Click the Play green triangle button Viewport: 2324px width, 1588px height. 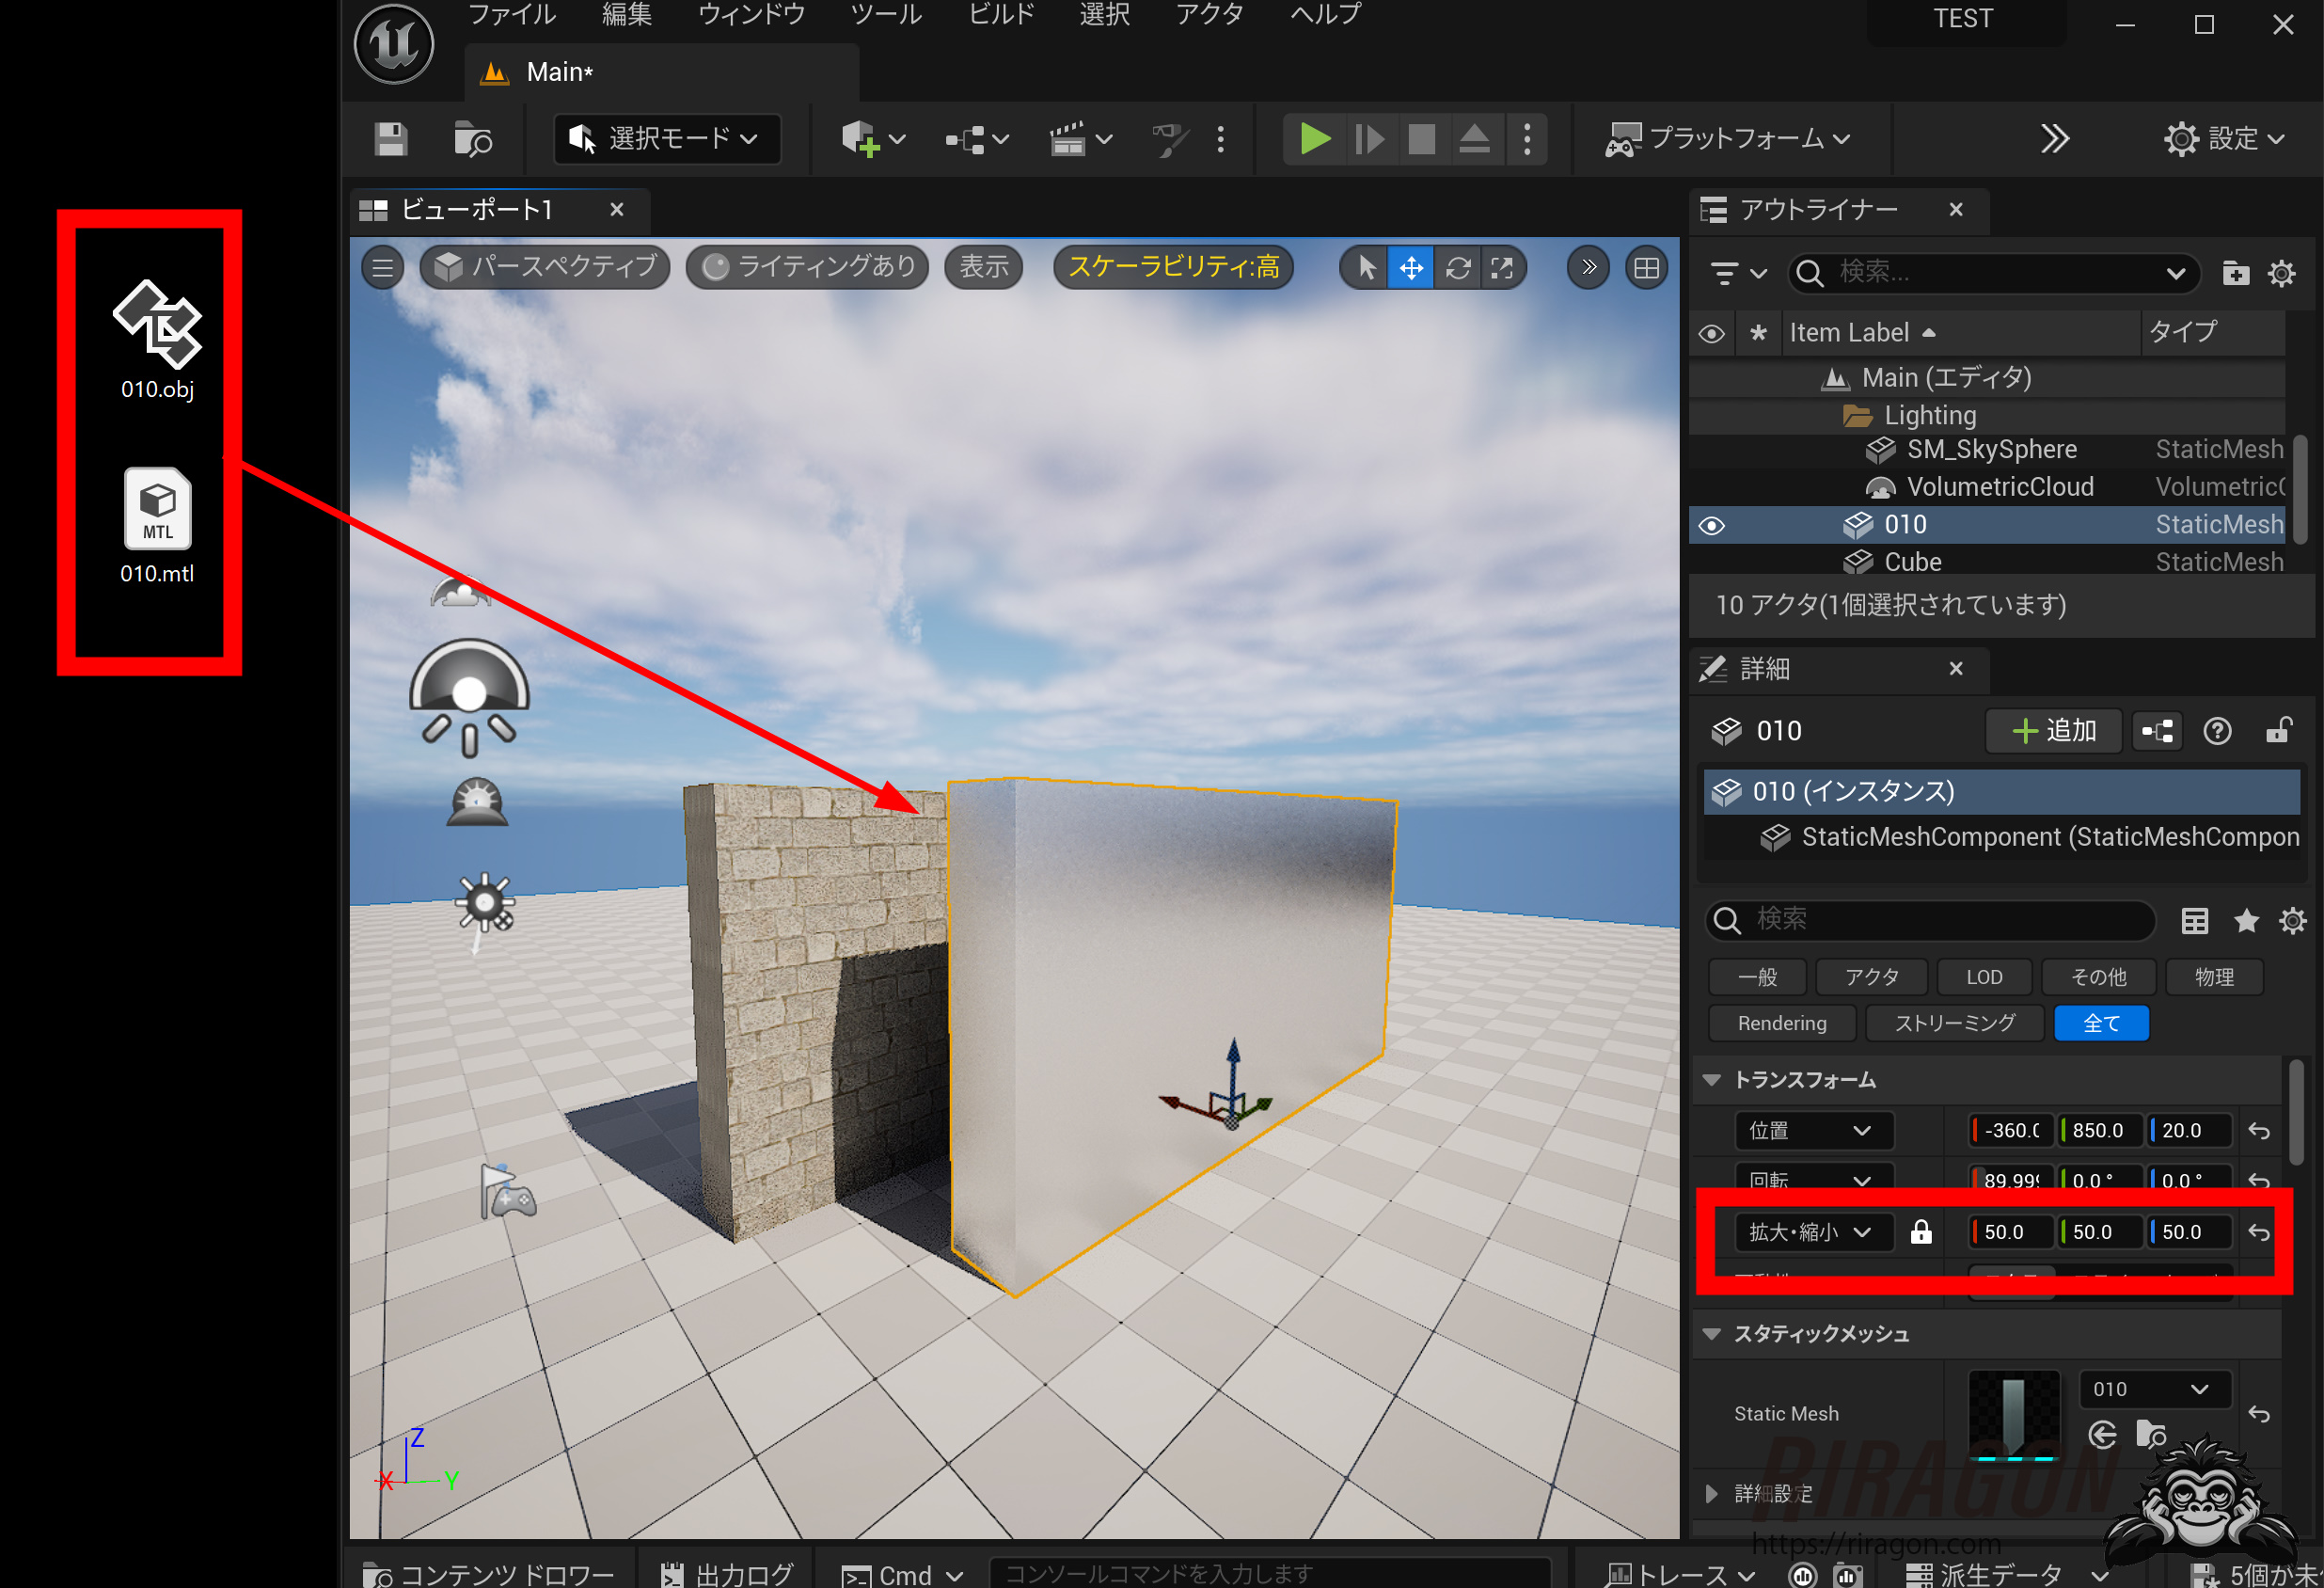pyautogui.click(x=1313, y=139)
